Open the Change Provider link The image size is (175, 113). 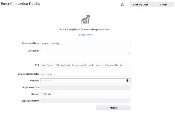click(86, 35)
